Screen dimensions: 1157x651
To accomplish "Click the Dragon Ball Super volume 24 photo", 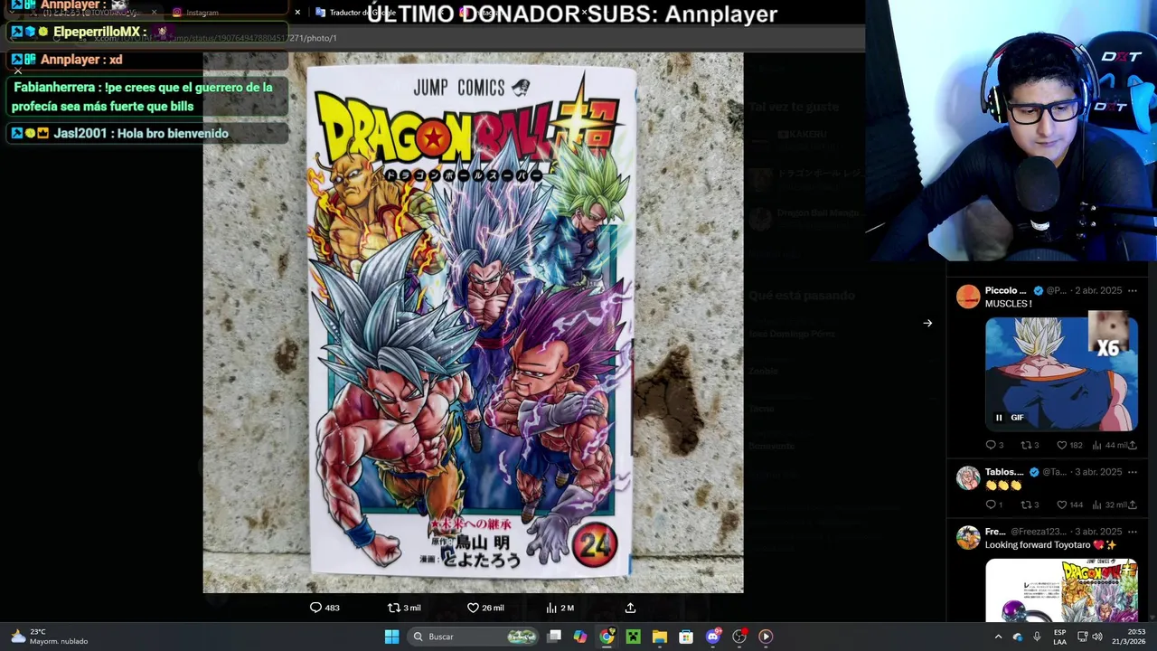I will [473, 323].
